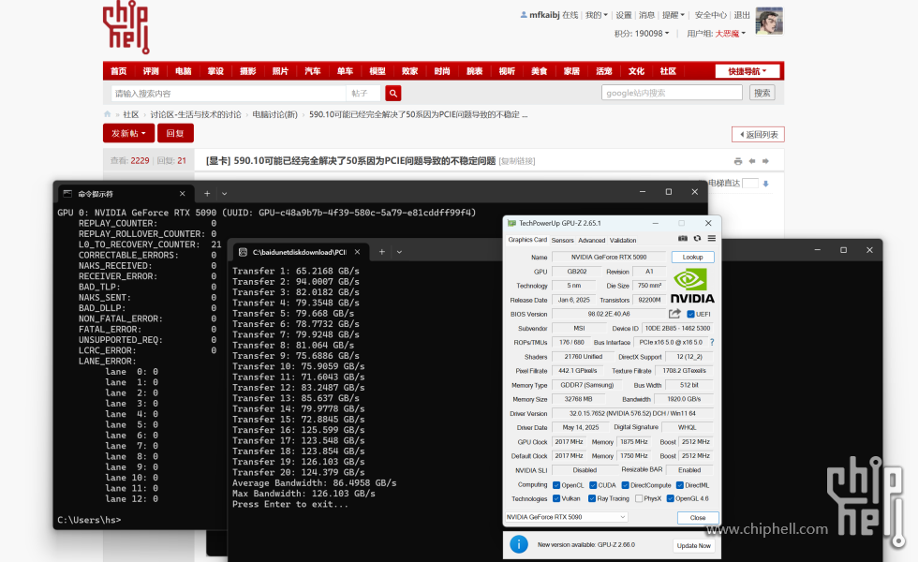Open the 评测 navigation menu item

point(151,71)
